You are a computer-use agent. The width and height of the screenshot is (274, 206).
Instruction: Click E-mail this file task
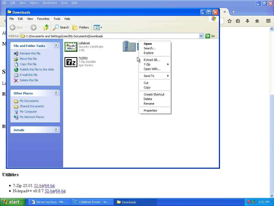[28, 75]
